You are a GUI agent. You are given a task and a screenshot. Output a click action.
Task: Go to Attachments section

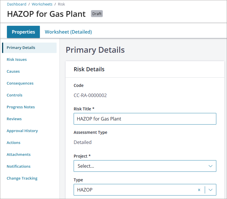[x=18, y=155]
